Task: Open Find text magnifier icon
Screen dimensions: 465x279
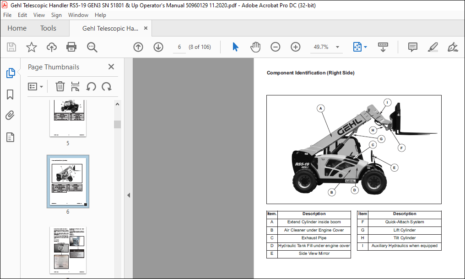Action: click(92, 47)
